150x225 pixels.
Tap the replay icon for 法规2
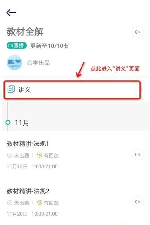click(x=39, y=202)
